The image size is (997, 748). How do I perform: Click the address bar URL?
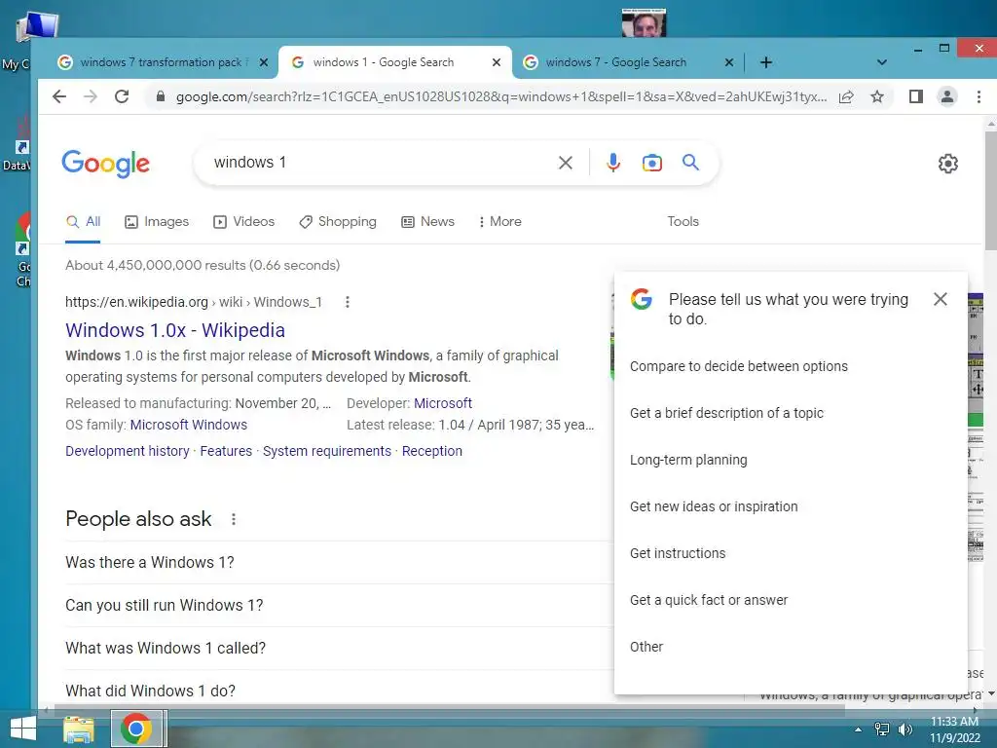pyautogui.click(x=501, y=96)
